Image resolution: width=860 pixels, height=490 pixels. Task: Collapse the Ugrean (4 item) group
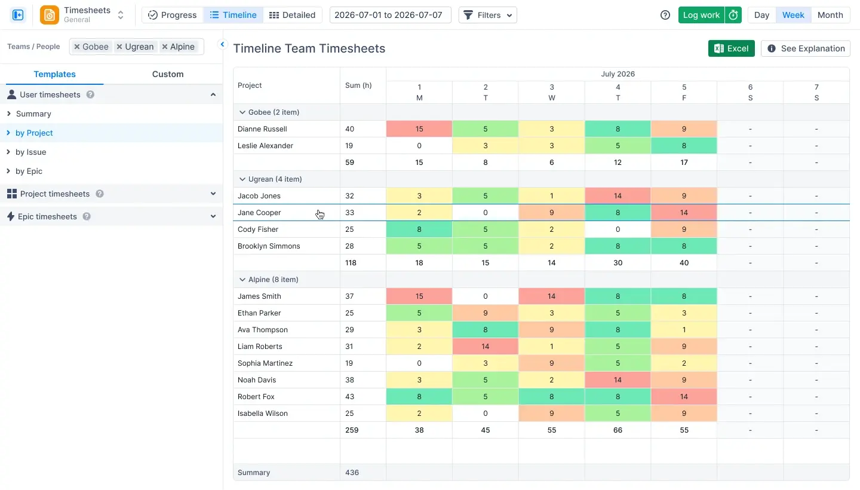(242, 179)
